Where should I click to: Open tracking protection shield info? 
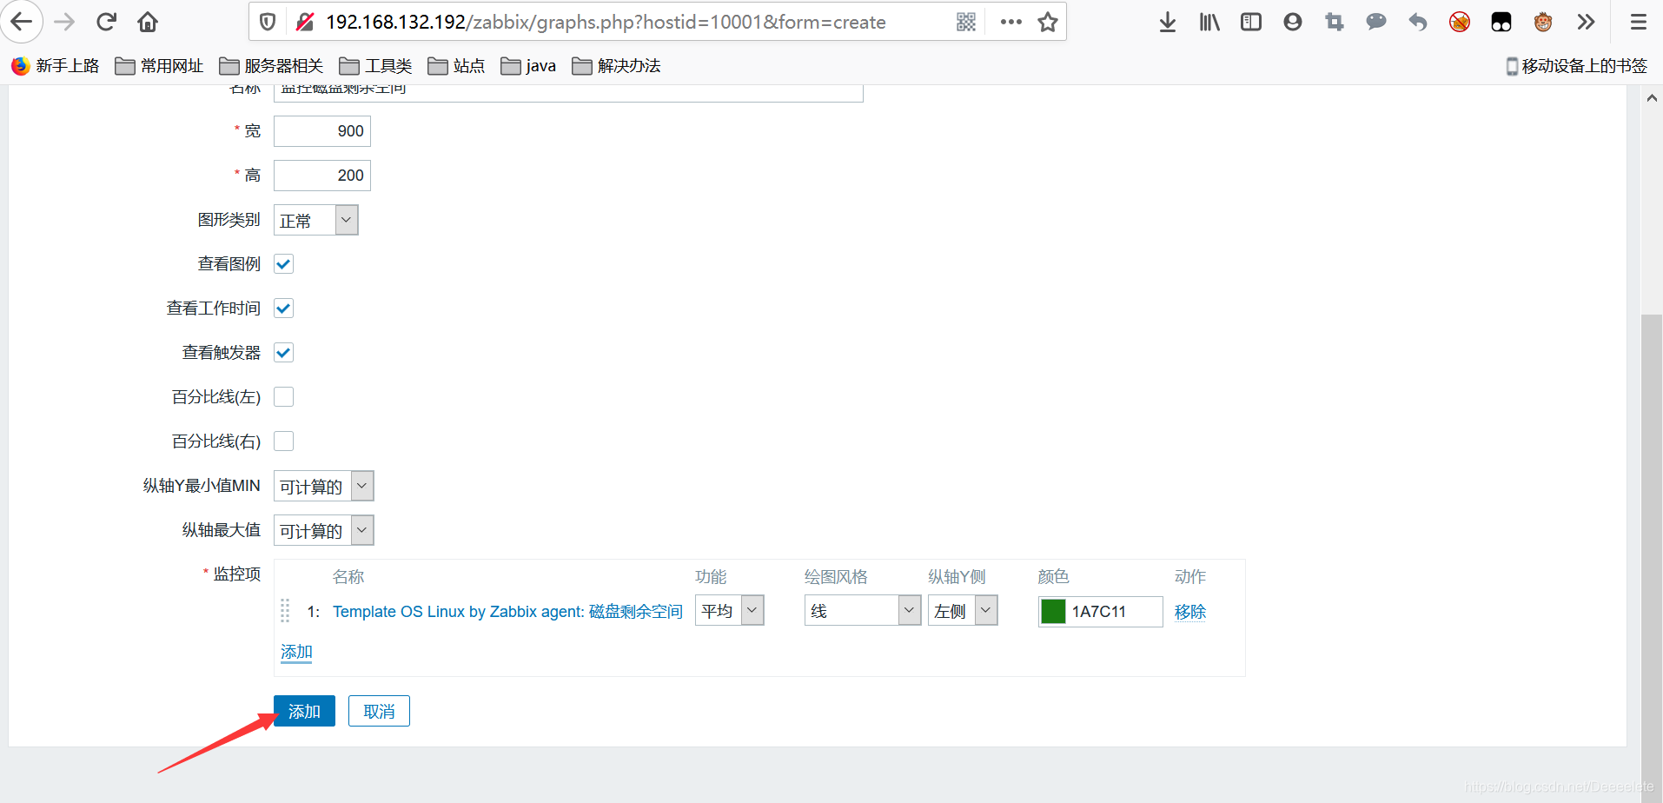(x=268, y=22)
